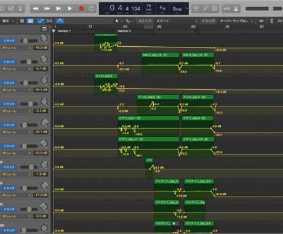Image resolution: width=283 pixels, height=234 pixels.
Task: Open ボリューム parameter menu on -16.9 dB track
Action: point(17,47)
